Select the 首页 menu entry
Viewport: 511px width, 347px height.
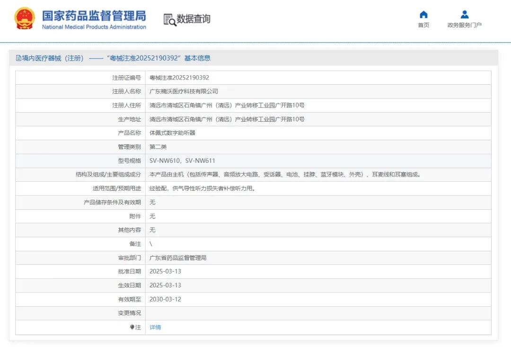(x=423, y=25)
